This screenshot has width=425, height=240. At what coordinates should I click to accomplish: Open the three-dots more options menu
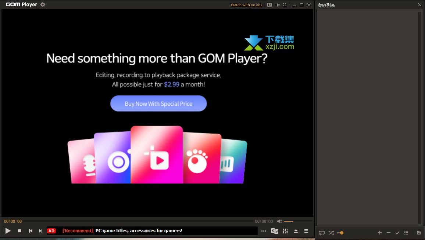pos(264,231)
